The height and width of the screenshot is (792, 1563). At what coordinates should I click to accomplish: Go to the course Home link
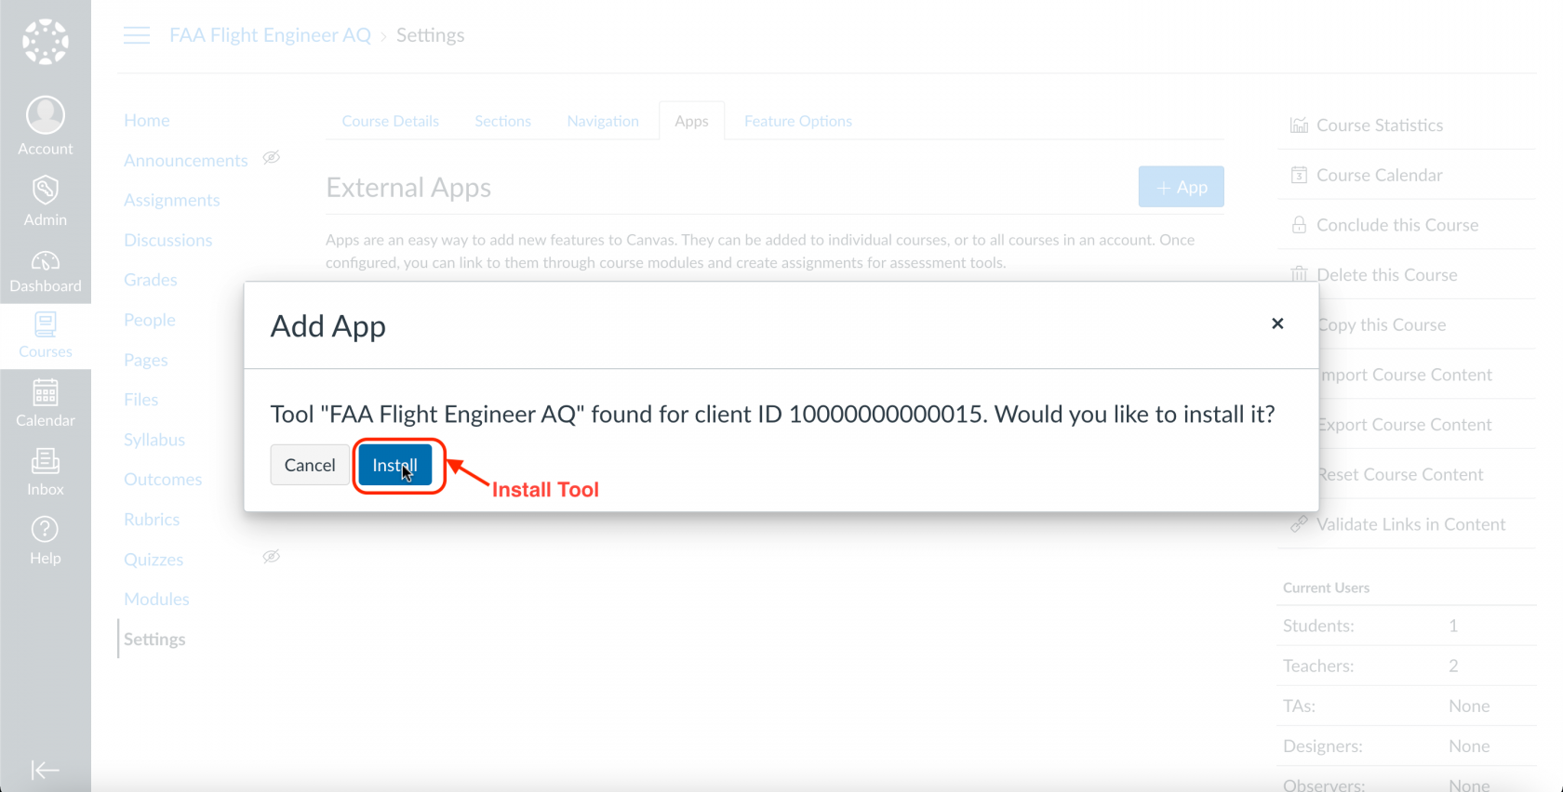[x=147, y=120]
